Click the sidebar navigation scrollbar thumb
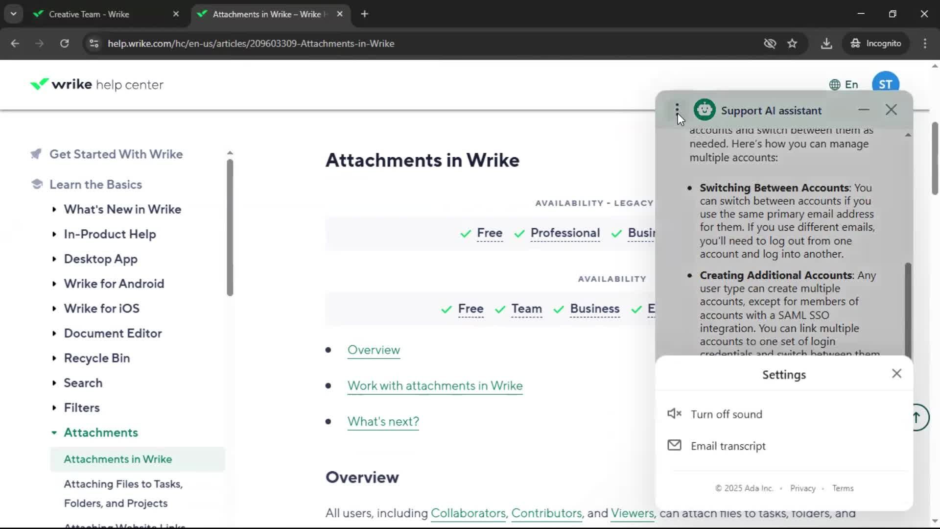The height and width of the screenshot is (529, 940). click(230, 228)
